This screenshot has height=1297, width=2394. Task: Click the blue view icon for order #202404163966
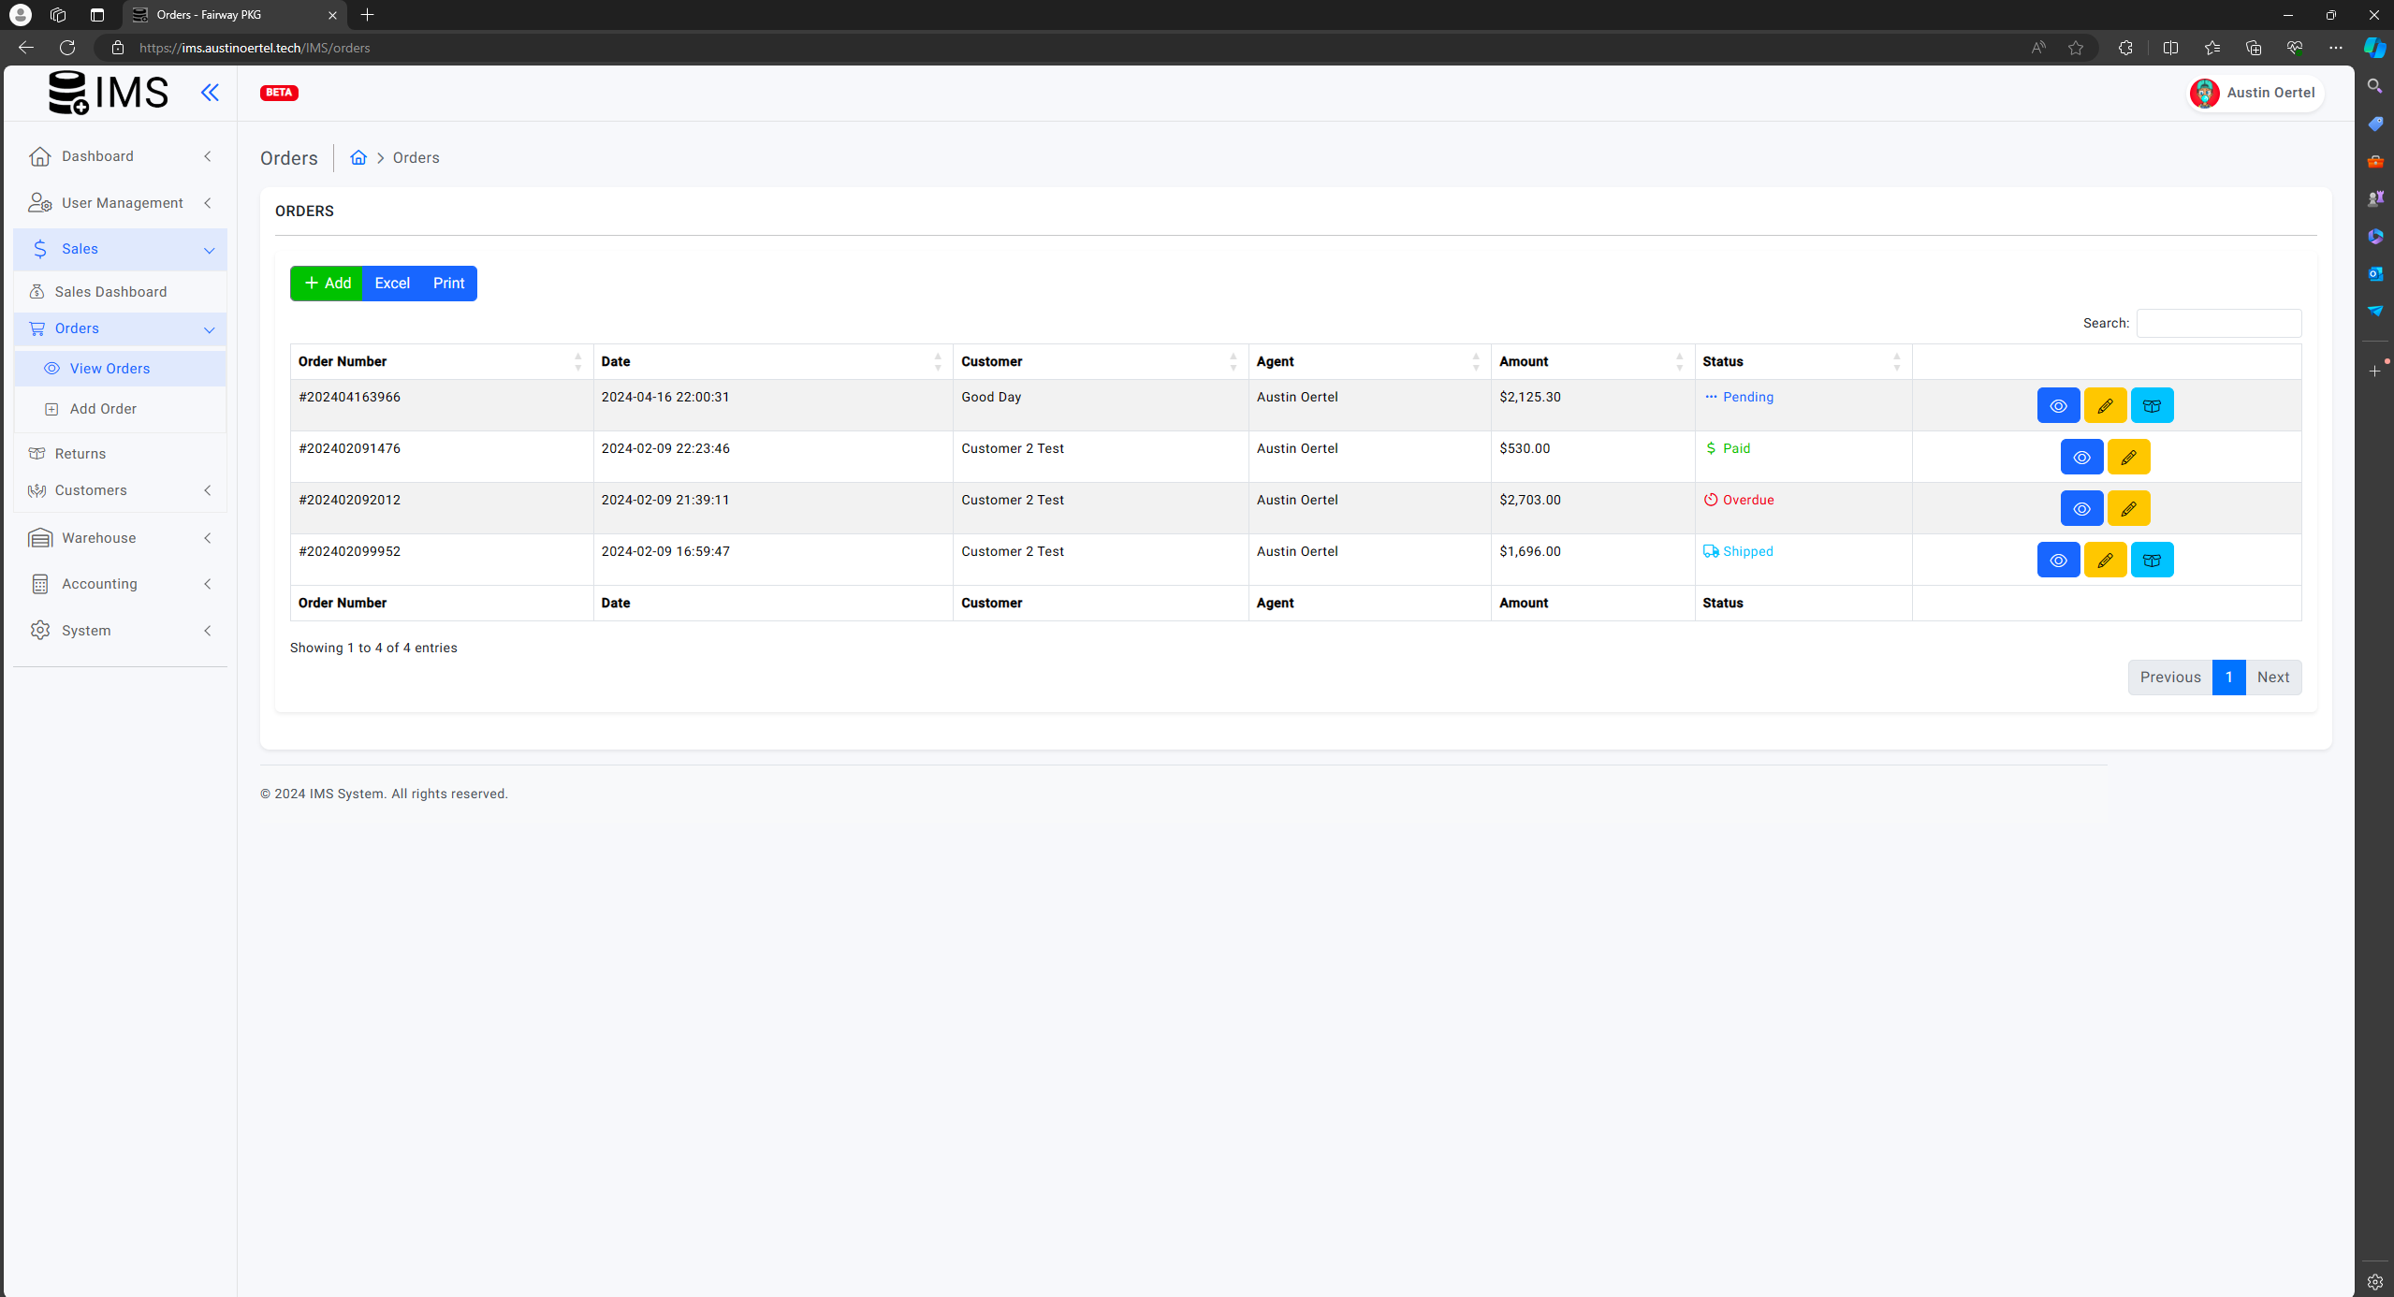(x=2057, y=405)
